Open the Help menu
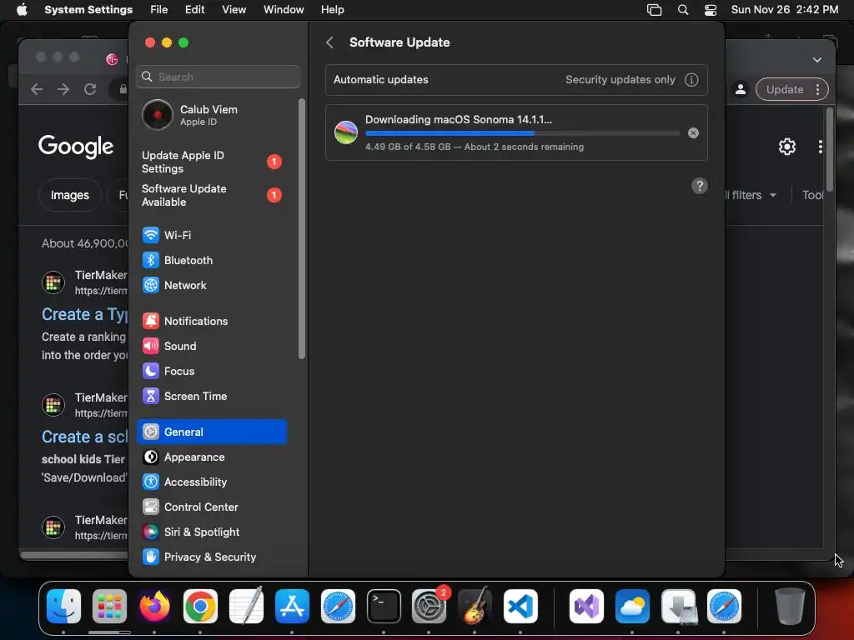The image size is (854, 640). (x=332, y=10)
